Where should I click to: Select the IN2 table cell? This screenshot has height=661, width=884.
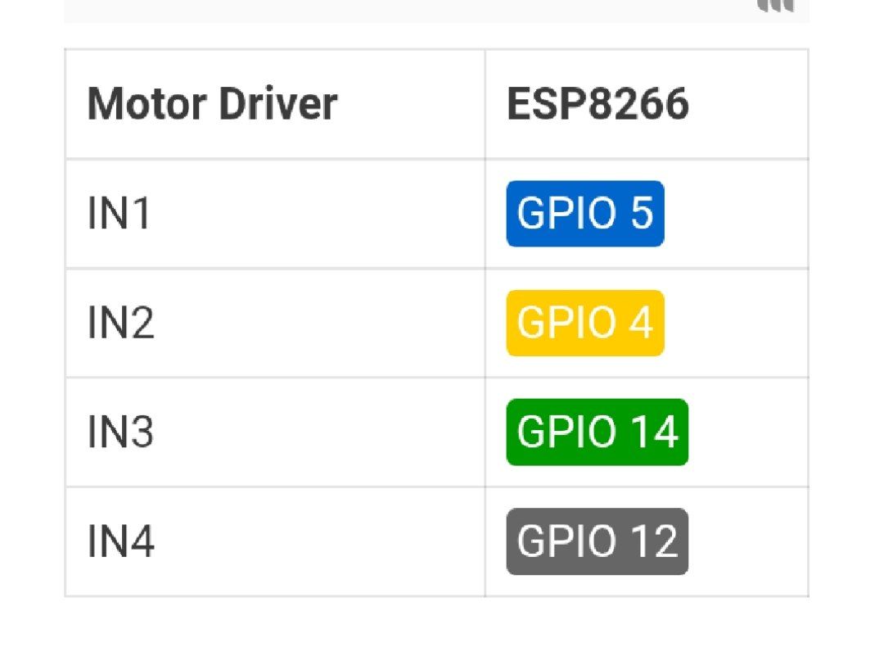pyautogui.click(x=120, y=323)
